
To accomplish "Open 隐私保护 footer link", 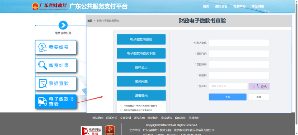I will pos(180,118).
